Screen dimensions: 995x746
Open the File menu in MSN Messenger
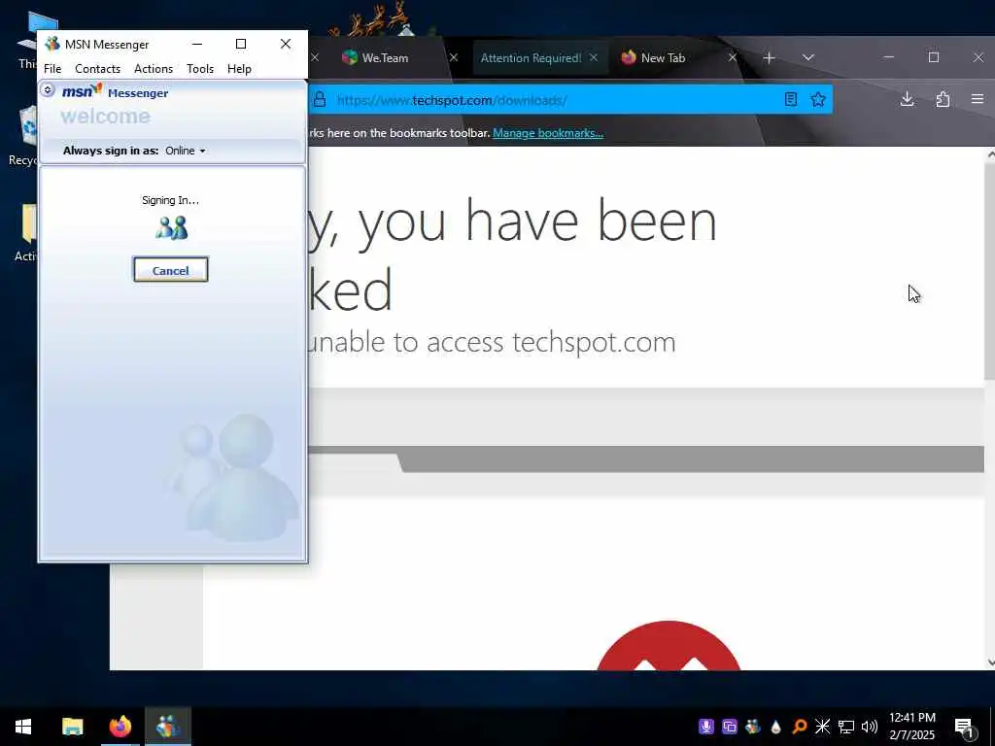[x=52, y=69]
